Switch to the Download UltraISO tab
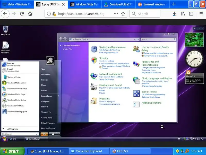 [x=118, y=4]
